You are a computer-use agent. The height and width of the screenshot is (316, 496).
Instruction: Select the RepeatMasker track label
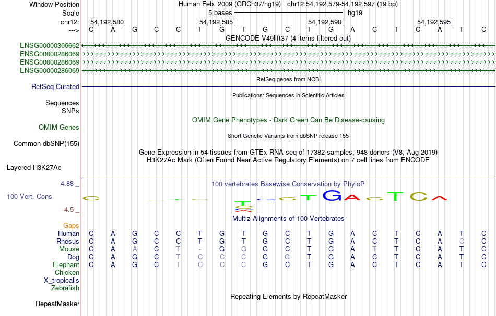pyautogui.click(x=57, y=304)
